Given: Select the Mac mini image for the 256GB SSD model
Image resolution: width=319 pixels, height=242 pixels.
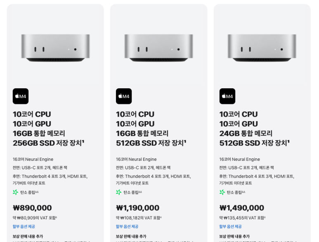Looking at the screenshot, I should 55,48.
